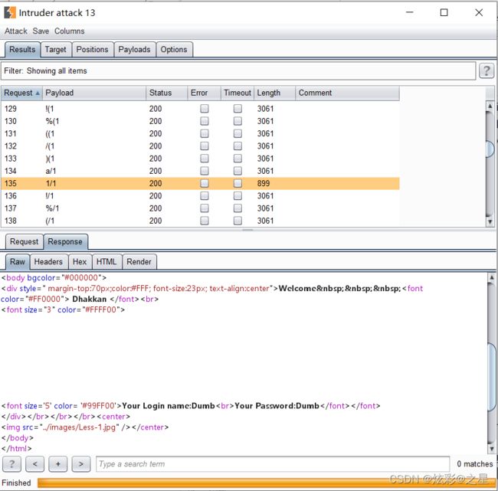Screen dimensions: 498x491
Task: Sort results by Length column header
Action: [x=274, y=93]
